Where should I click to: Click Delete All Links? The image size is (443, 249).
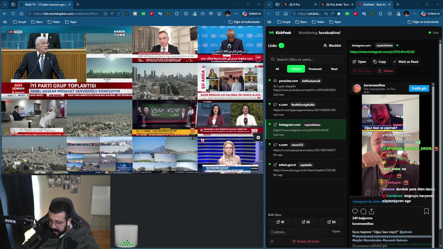306,241
